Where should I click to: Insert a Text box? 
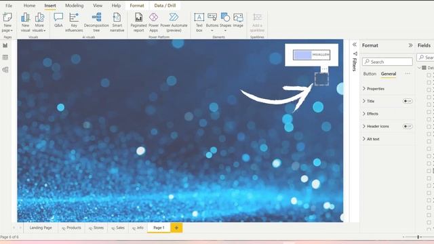(199, 22)
